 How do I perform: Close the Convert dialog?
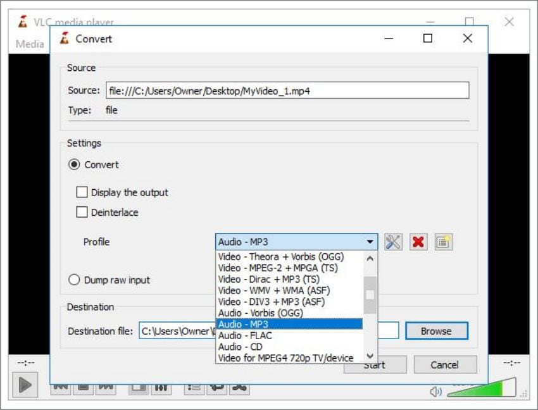[x=467, y=39]
